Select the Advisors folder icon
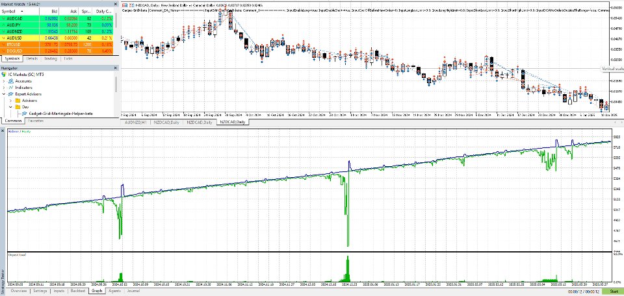 18,101
